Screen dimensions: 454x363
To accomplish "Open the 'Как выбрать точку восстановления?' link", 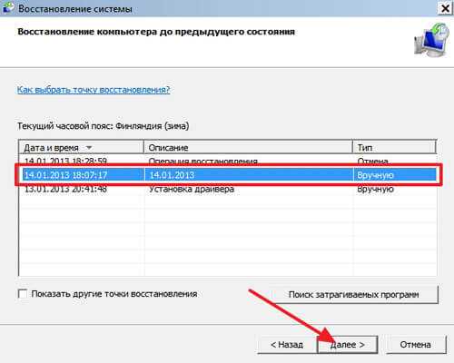I will [x=94, y=90].
